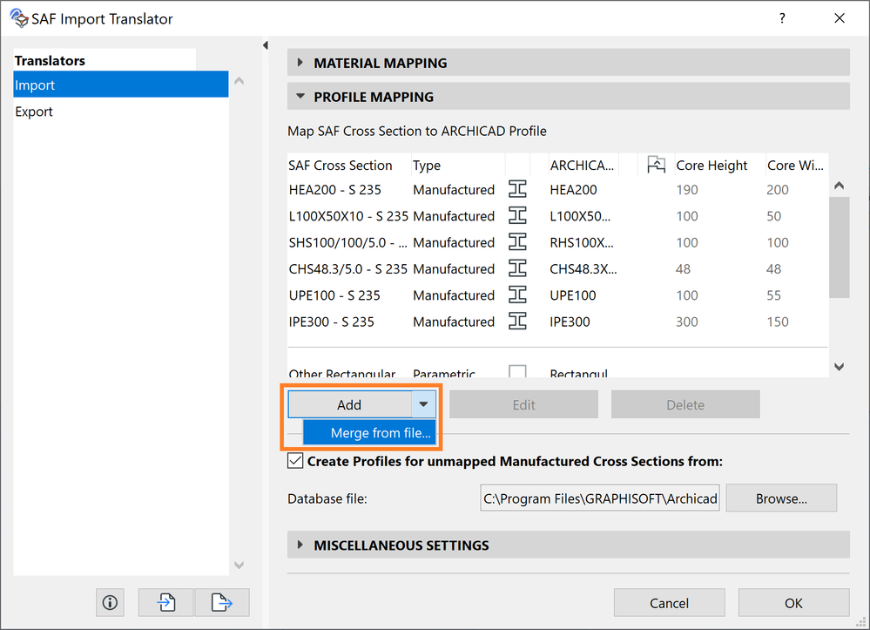Click the translators list scroll down arrow
Viewport: 870px width, 630px height.
tap(239, 565)
